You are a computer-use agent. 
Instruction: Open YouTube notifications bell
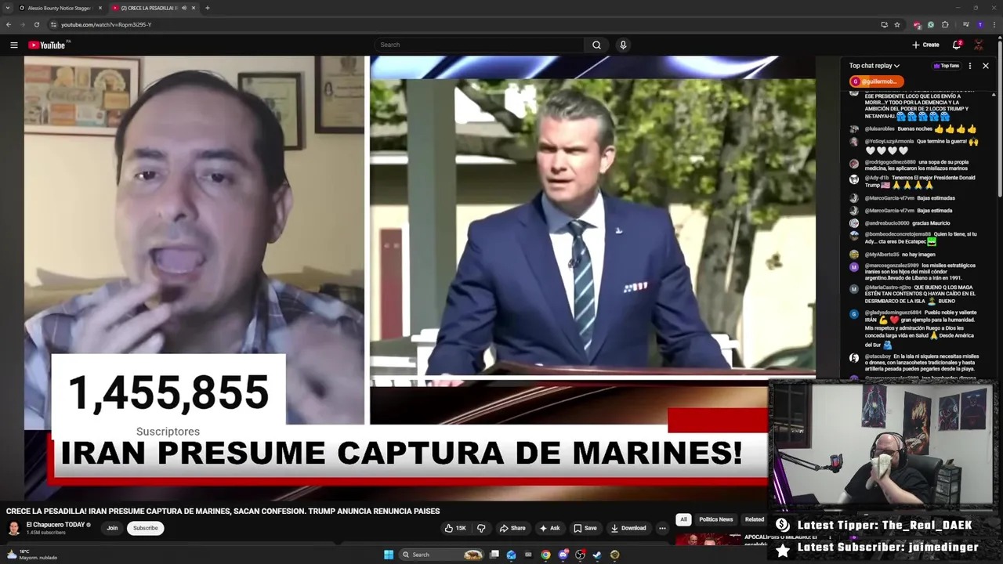click(x=957, y=45)
